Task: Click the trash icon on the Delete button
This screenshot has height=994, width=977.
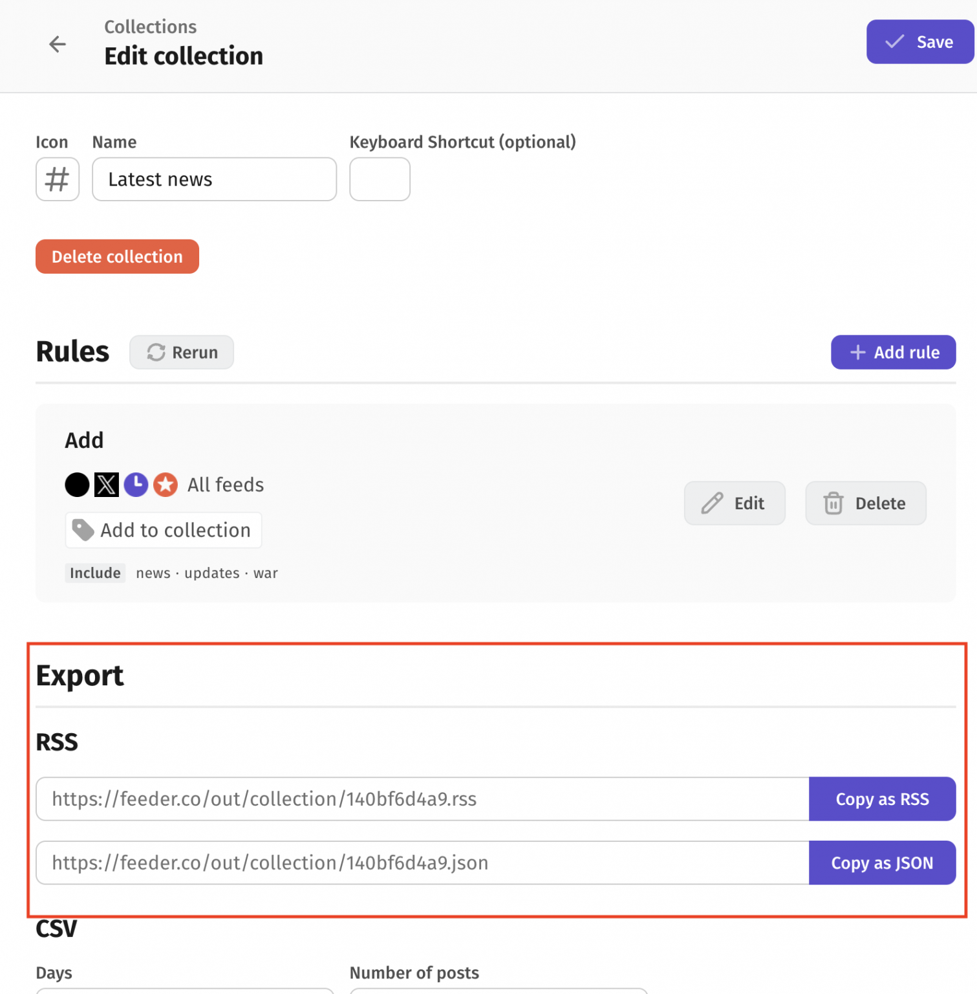Action: pyautogui.click(x=833, y=503)
